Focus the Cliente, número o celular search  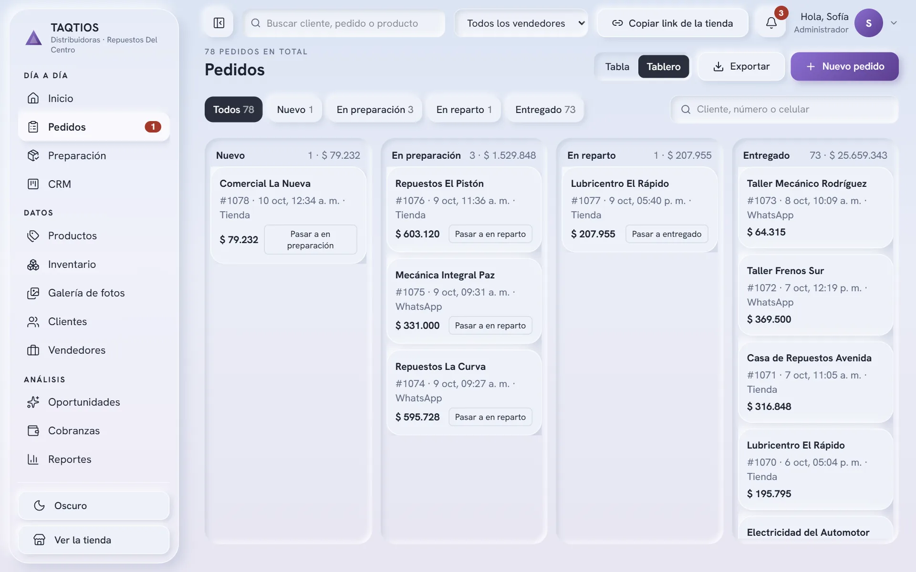click(x=784, y=109)
